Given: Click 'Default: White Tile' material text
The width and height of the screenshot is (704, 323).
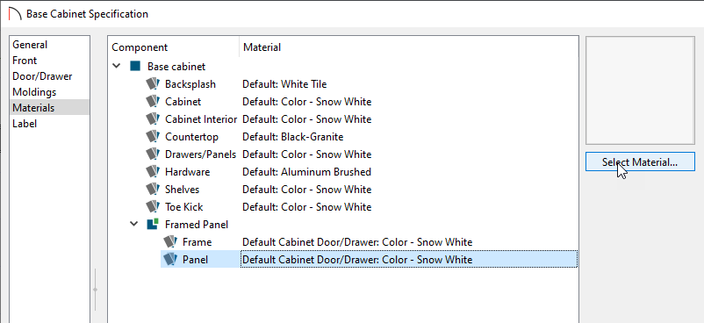Looking at the screenshot, I should [x=284, y=84].
